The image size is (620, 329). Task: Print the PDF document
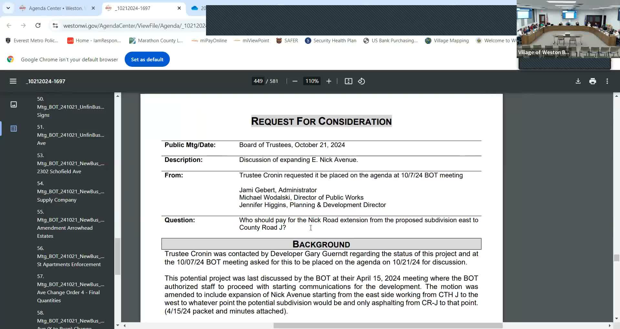[x=593, y=81]
